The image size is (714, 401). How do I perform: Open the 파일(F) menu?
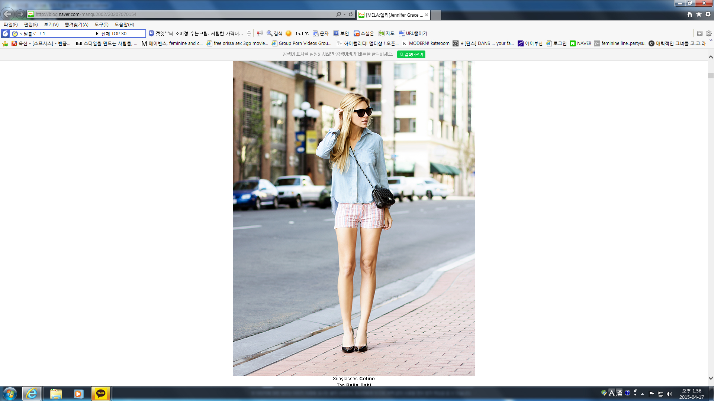coord(11,25)
